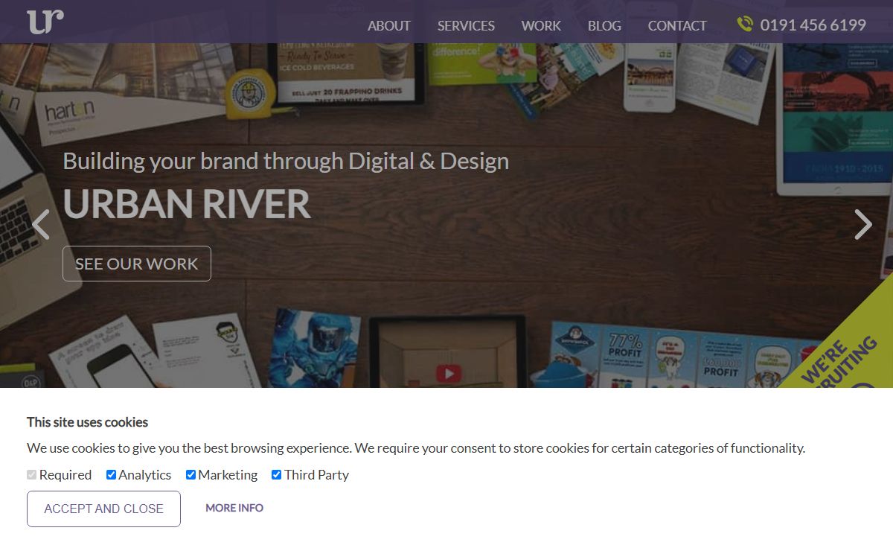
Task: Click the 'This site uses cookies' heading
Action: (88, 422)
